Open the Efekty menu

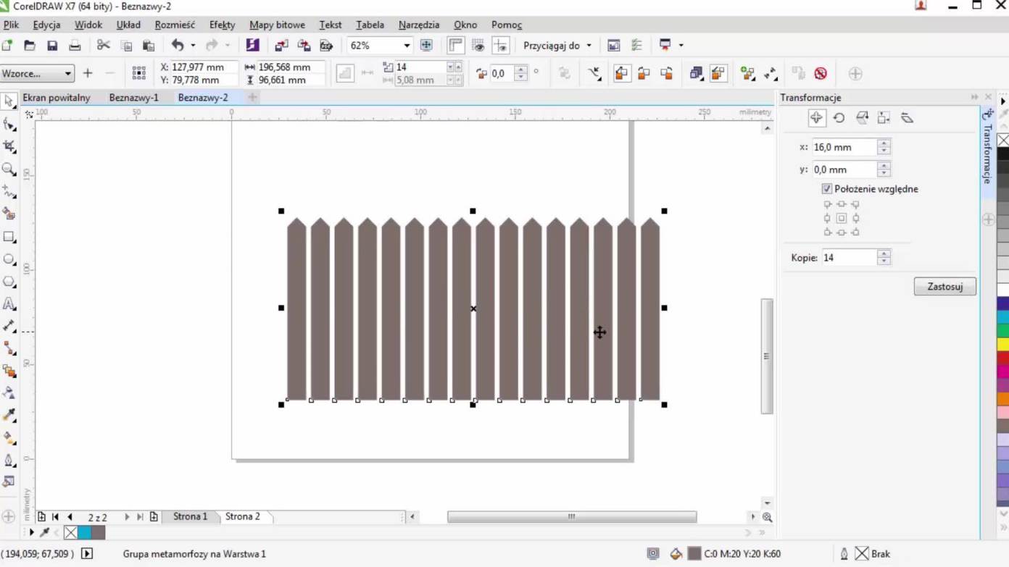[222, 25]
